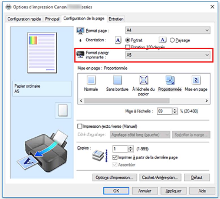
Task: Choose the Sans bordure layout icon
Action: coord(117,80)
